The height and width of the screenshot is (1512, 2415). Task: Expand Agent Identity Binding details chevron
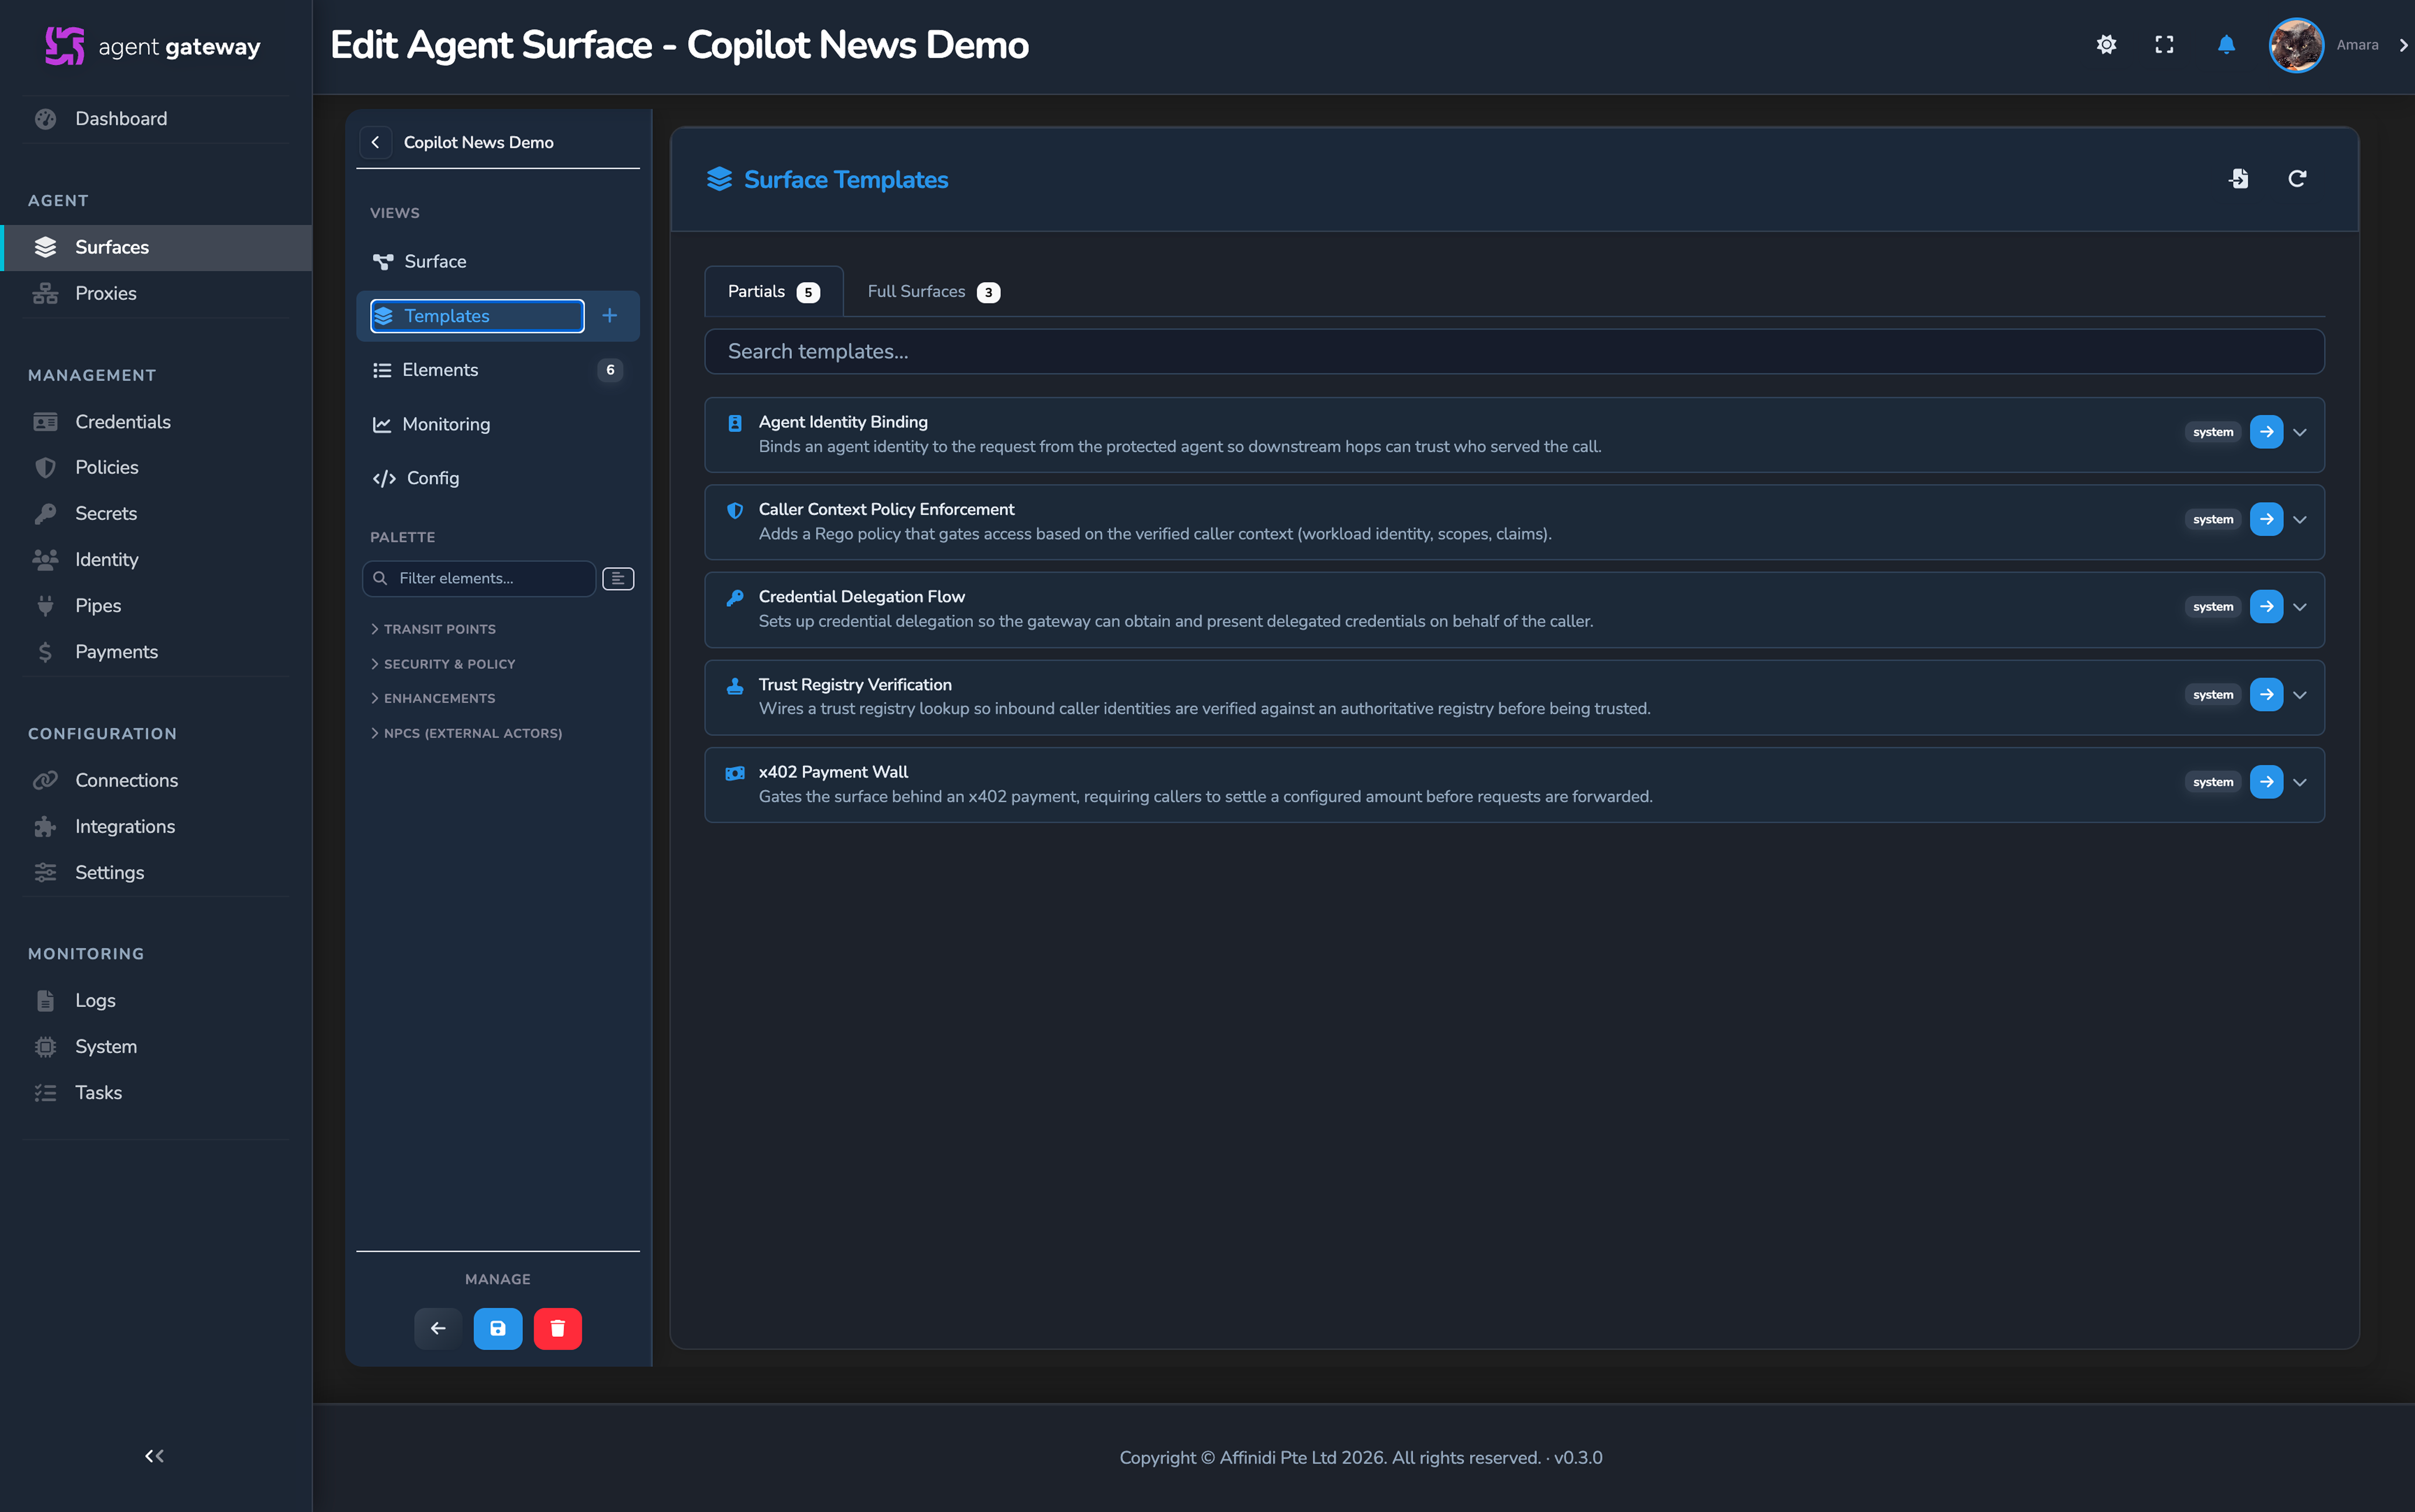2300,432
